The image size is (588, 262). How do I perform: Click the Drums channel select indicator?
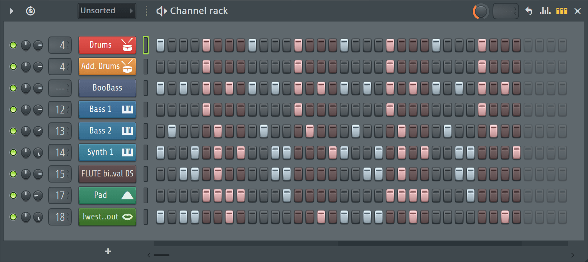146,45
